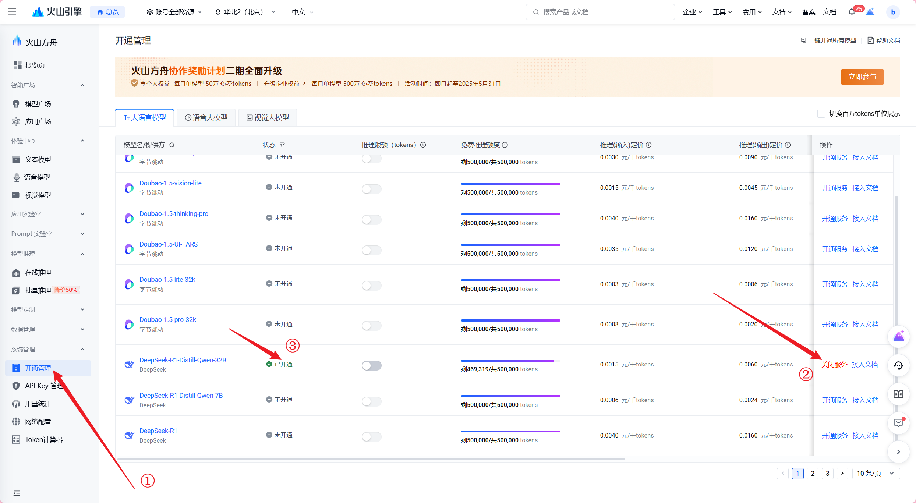Switch to 语音大模型 tab
The height and width of the screenshot is (503, 916).
(x=206, y=117)
